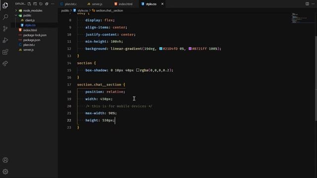Open index.html in the file tree

(30, 30)
